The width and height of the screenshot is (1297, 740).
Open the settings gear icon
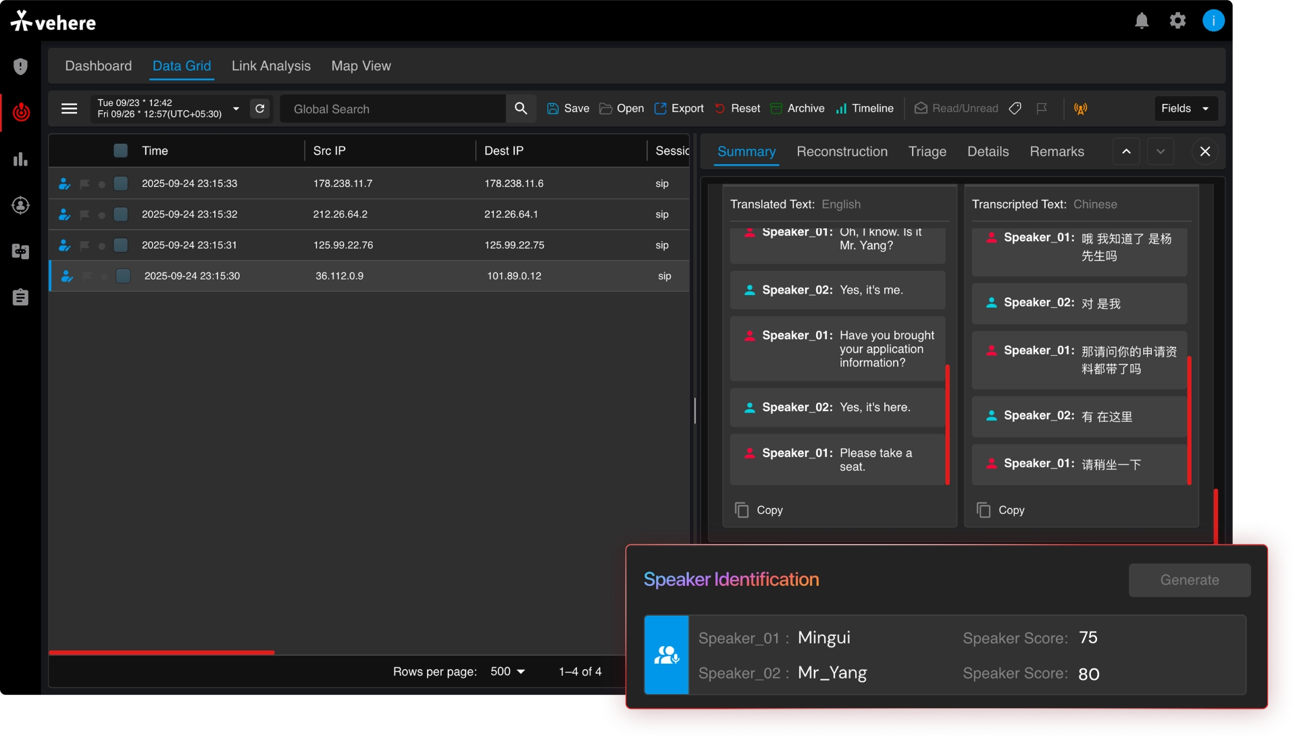pyautogui.click(x=1177, y=21)
